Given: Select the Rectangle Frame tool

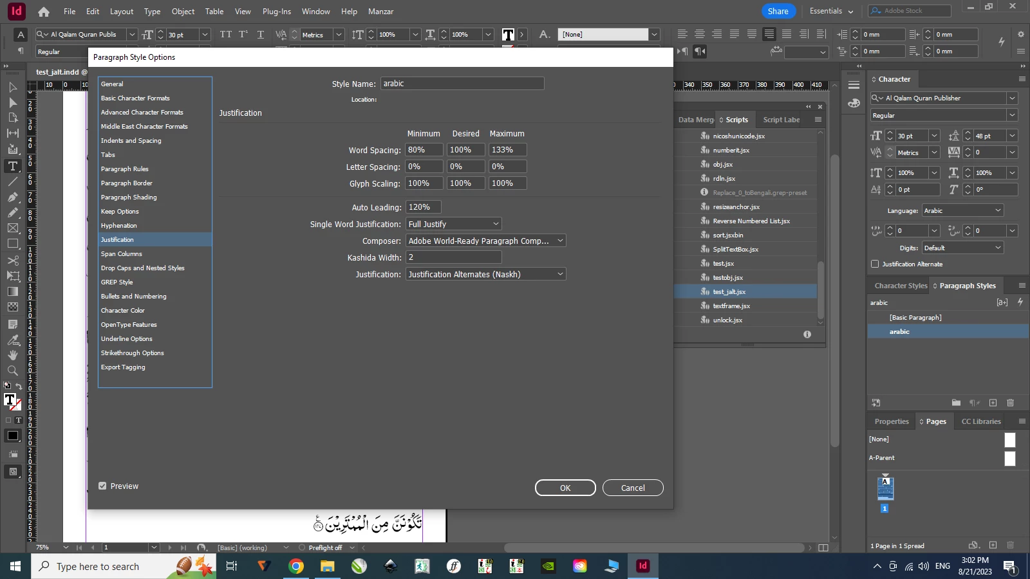Looking at the screenshot, I should tap(12, 228).
